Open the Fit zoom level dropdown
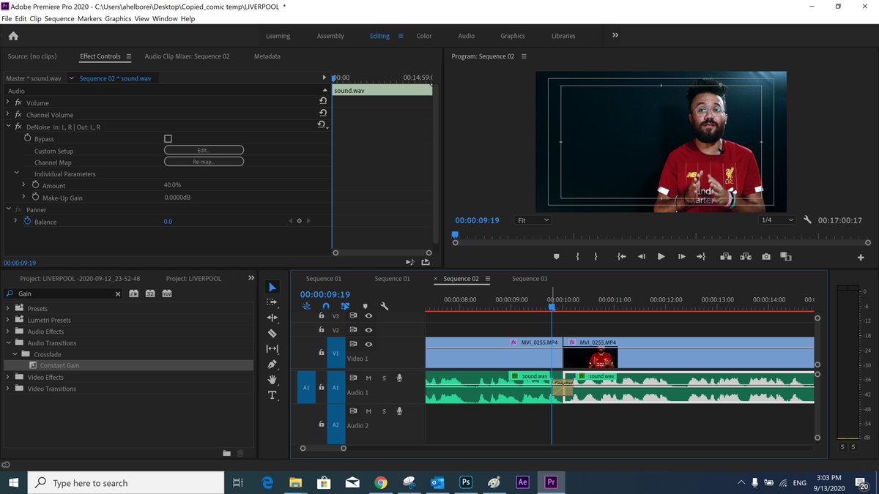Screen dimensions: 879x494 coord(533,220)
